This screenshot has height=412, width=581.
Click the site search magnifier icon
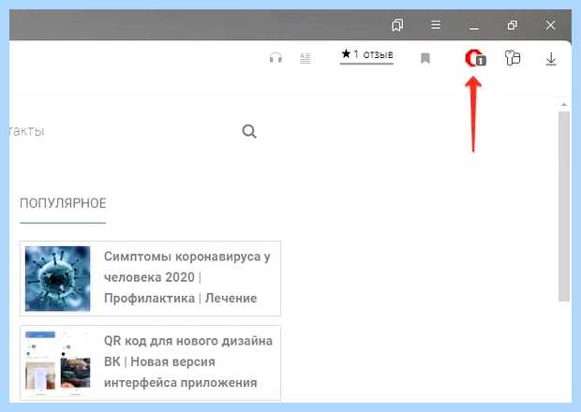[x=249, y=131]
